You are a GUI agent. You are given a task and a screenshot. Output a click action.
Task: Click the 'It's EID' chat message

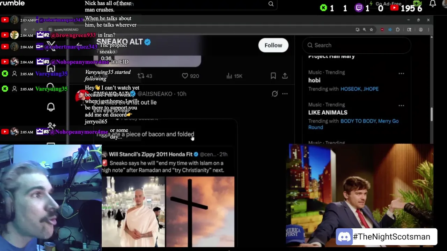119,62
